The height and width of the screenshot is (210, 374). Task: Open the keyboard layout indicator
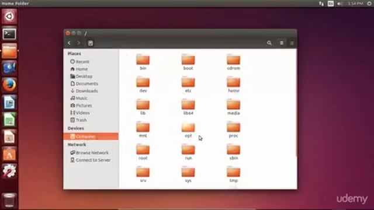(331, 3)
